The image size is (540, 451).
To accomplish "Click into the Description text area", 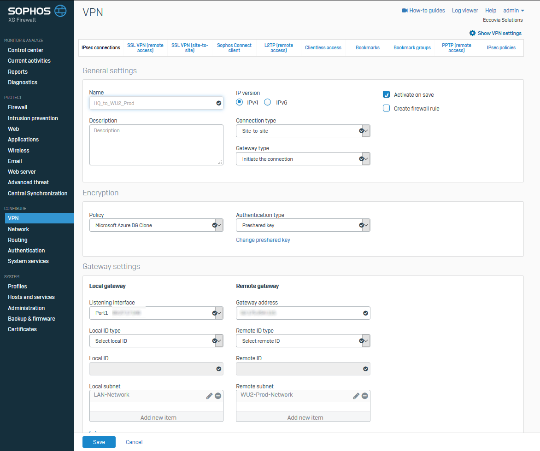I will click(156, 145).
